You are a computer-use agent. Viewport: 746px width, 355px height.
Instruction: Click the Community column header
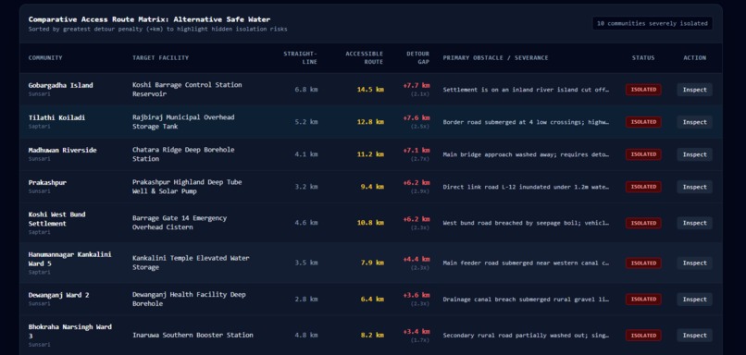tap(45, 57)
